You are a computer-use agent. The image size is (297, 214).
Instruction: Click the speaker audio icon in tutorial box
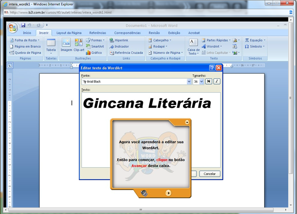click(x=144, y=193)
